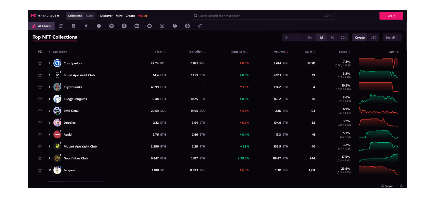Set time range to 10m
Image resolution: width=435 pixels, height=198 pixels.
(x=287, y=37)
